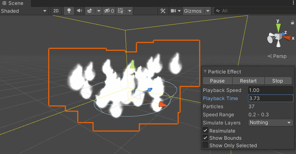Open component editor tools icon
This screenshot has height=154, width=296.
[163, 11]
